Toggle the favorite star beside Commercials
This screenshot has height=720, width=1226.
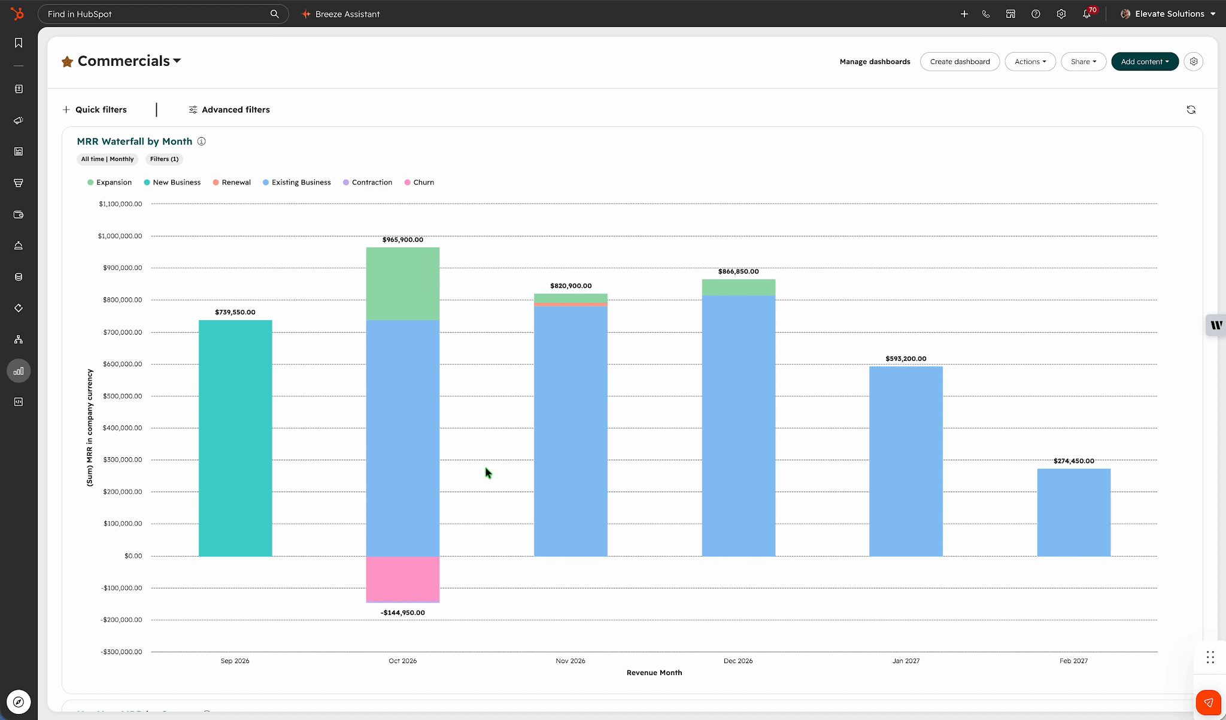click(67, 62)
